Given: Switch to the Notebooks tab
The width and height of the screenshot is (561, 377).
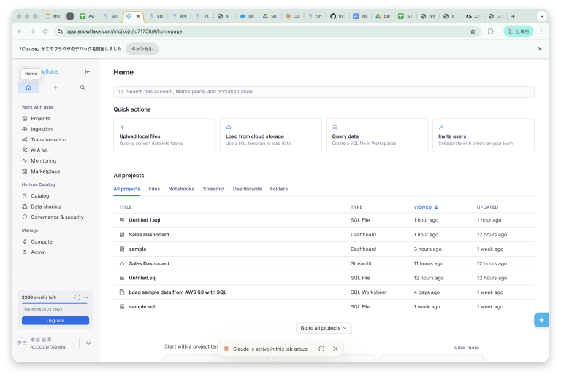Looking at the screenshot, I should [x=181, y=189].
